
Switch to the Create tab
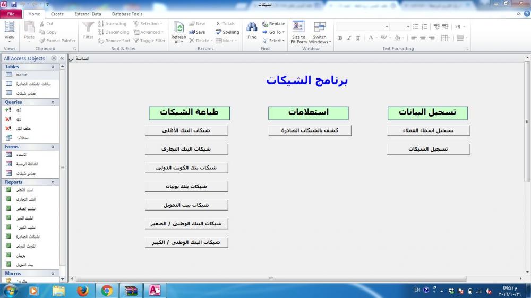pos(57,14)
